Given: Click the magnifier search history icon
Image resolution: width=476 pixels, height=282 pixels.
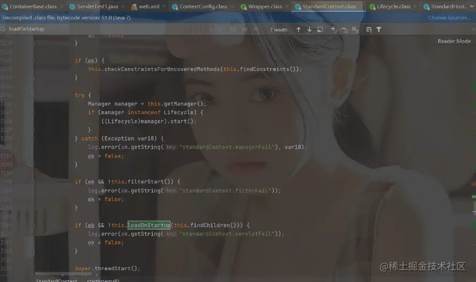Looking at the screenshot, I should coord(3,29).
